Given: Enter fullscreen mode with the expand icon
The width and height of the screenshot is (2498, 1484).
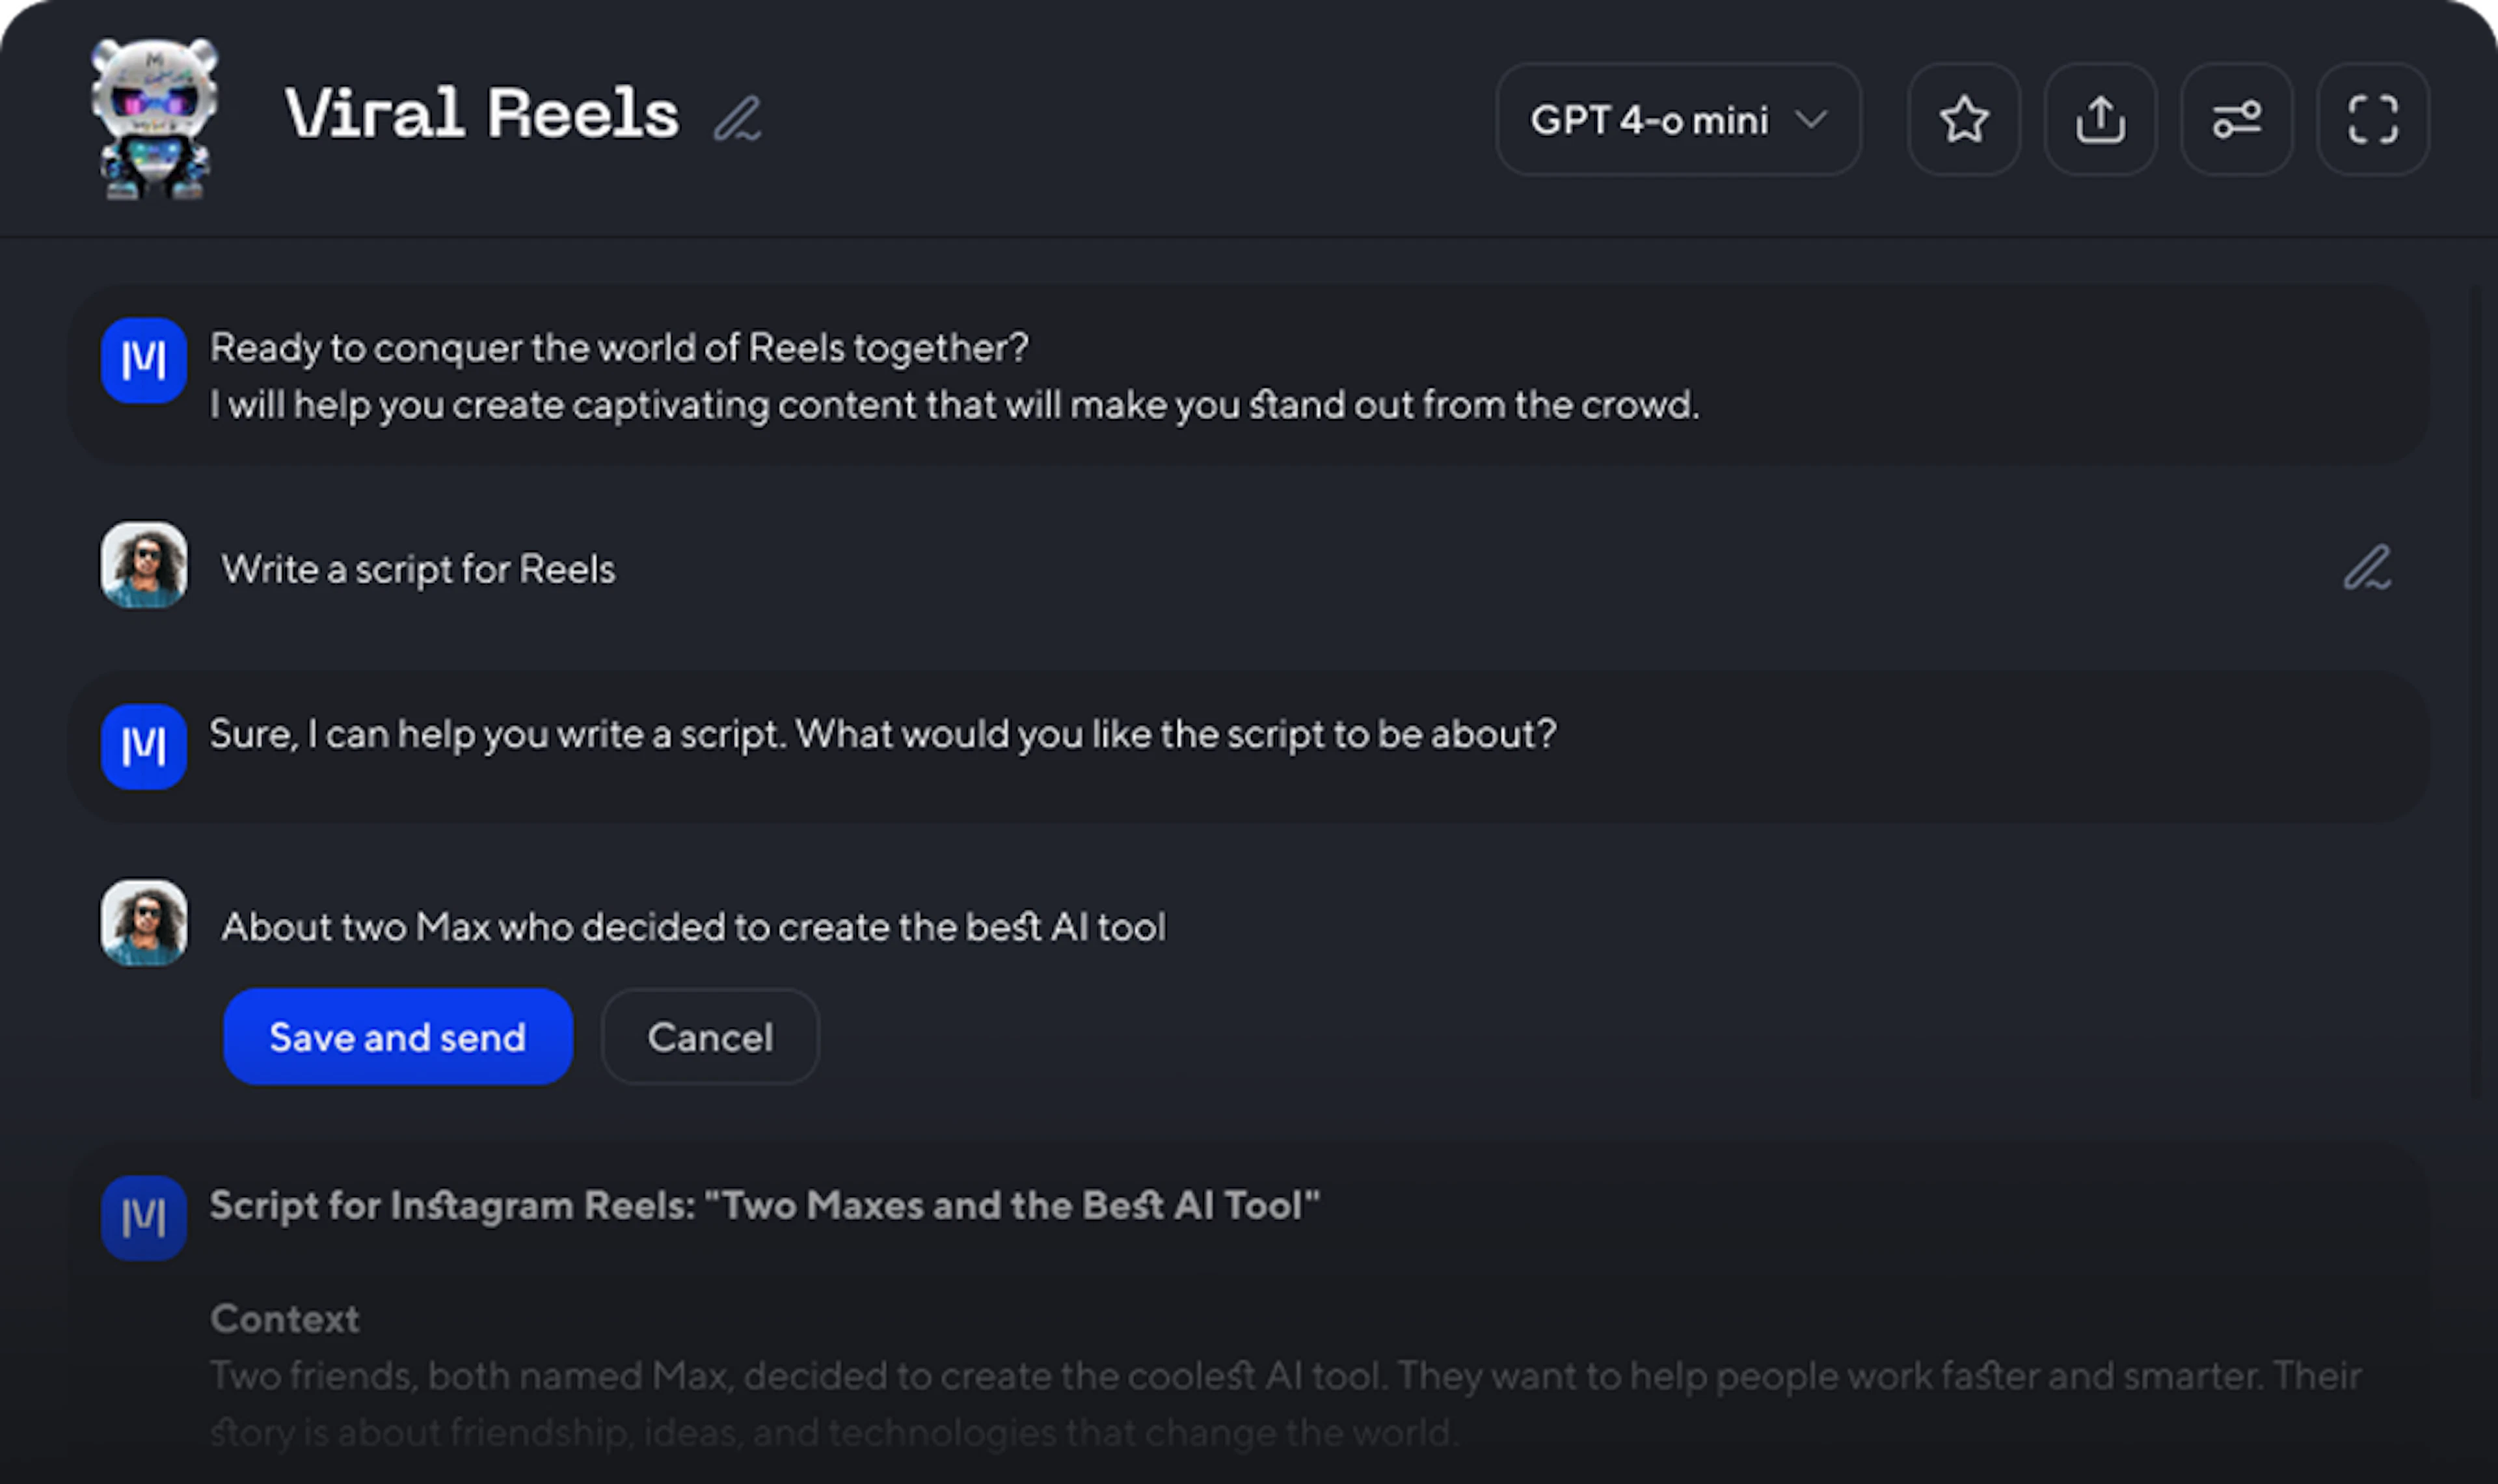Looking at the screenshot, I should (2372, 120).
